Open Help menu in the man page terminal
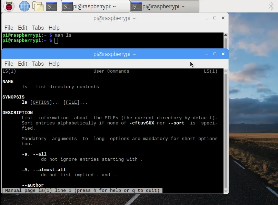 pyautogui.click(x=54, y=64)
